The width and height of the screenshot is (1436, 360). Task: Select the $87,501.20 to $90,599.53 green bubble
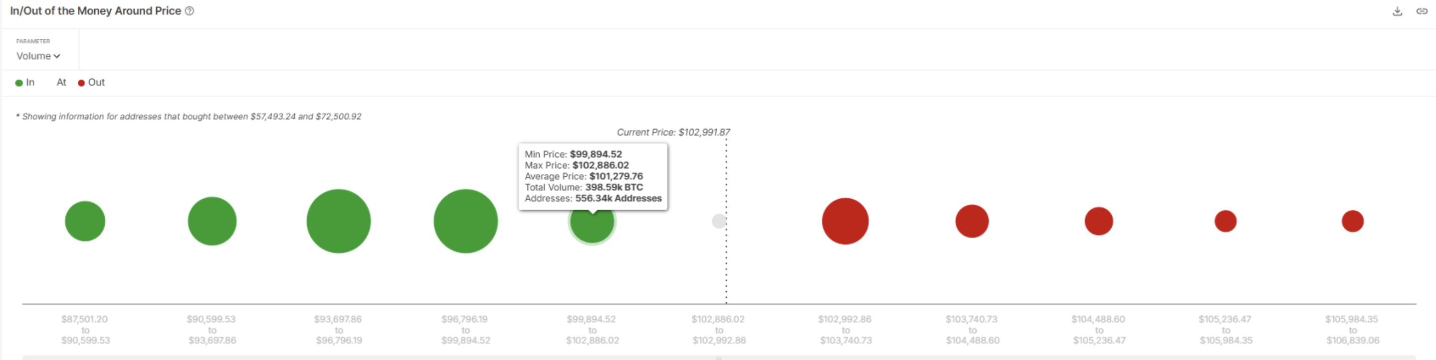coord(85,221)
